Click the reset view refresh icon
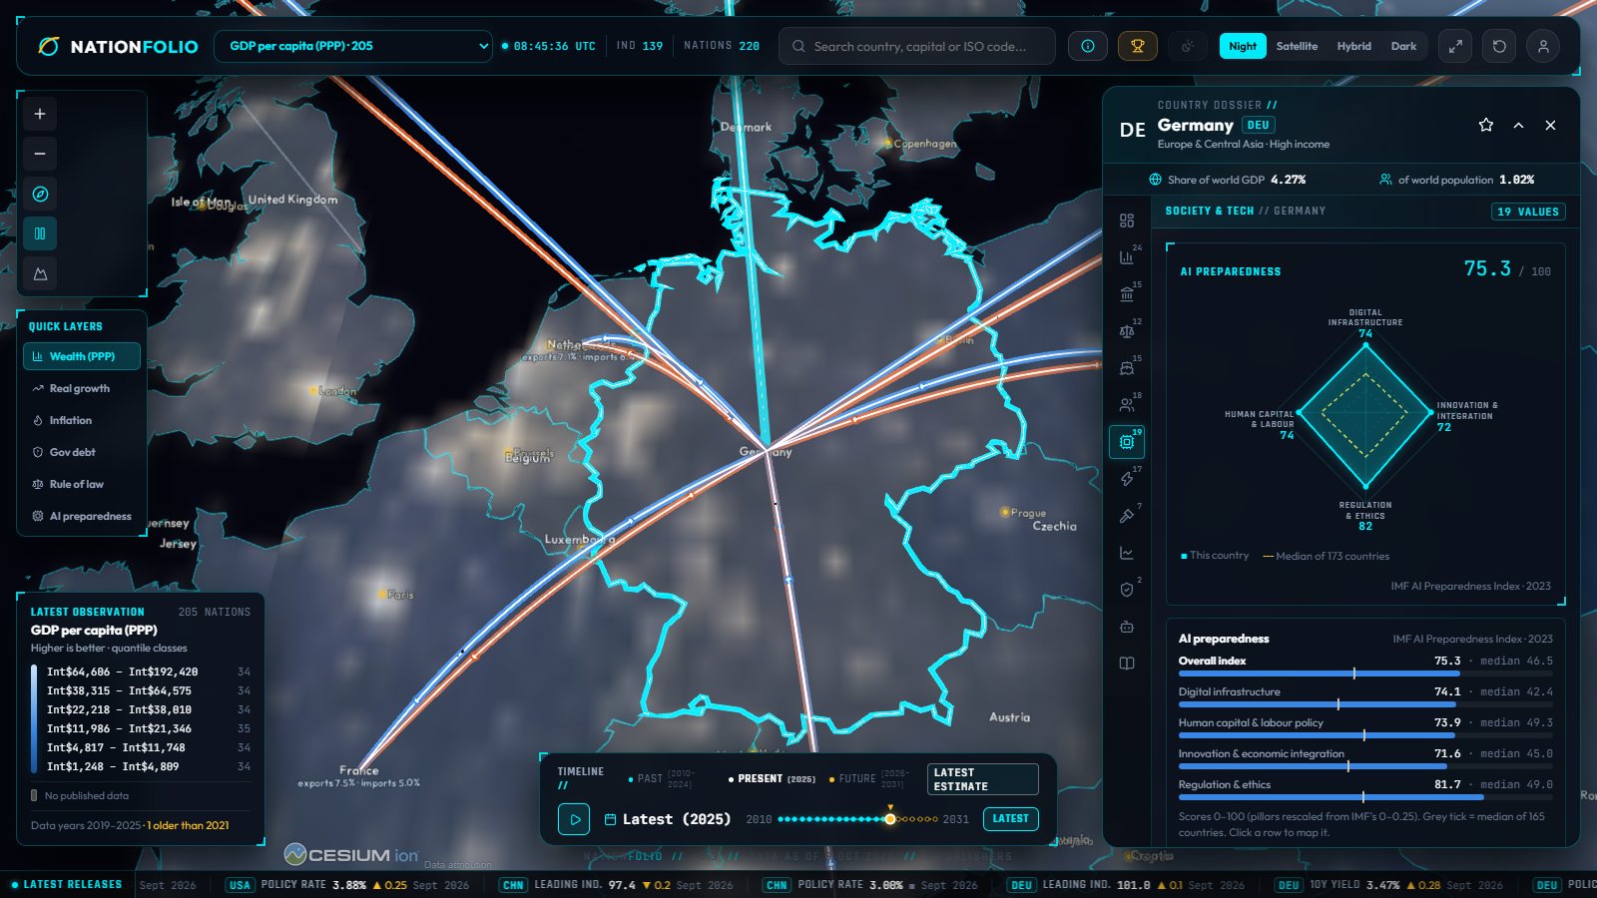1597x898 pixels. click(x=1499, y=46)
